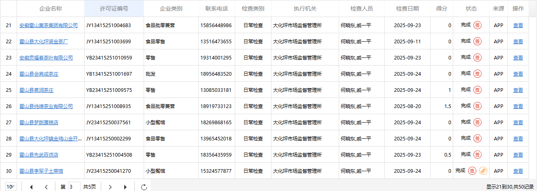The image size is (539, 191).
Task: Refresh the table with the reload icon
Action: [144, 187]
